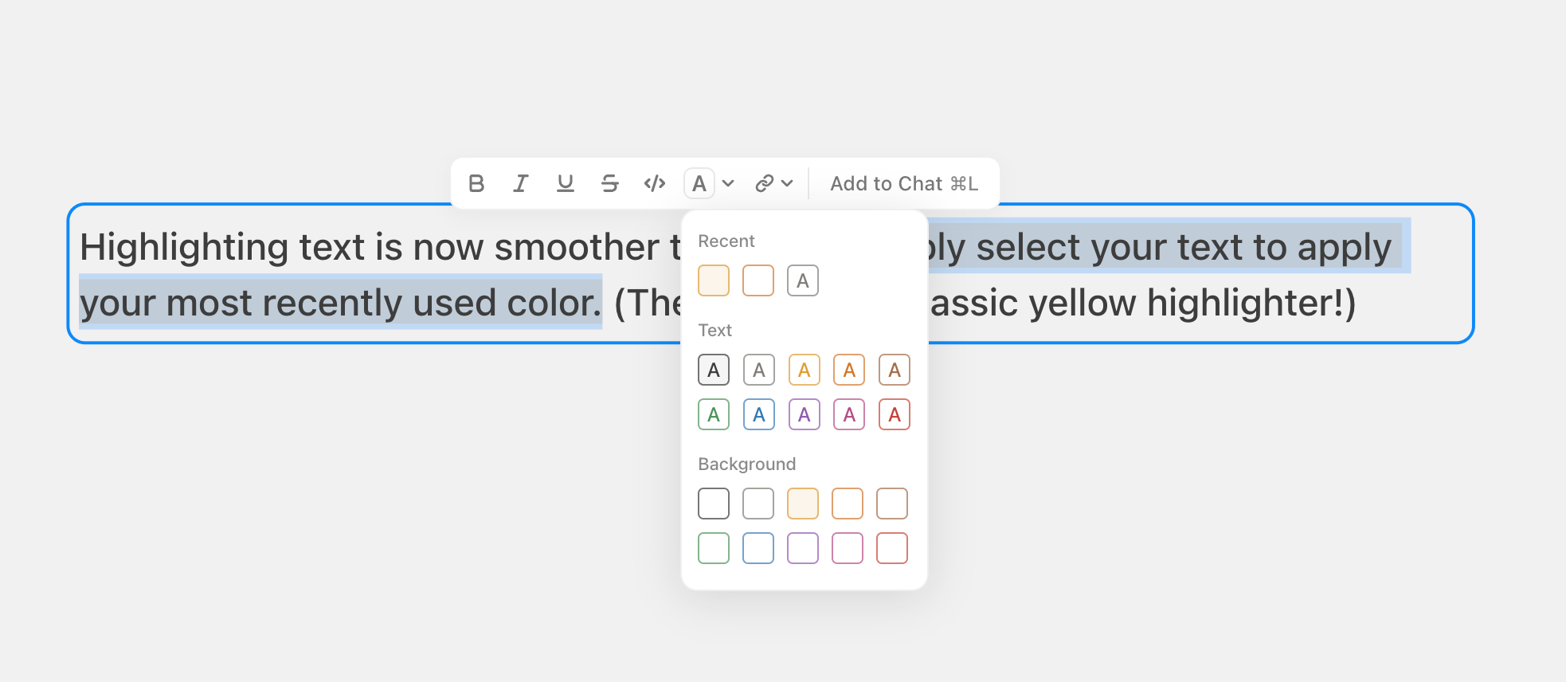Image resolution: width=1566 pixels, height=682 pixels.
Task: Click inside the highlighted text block
Action: pyautogui.click(x=319, y=301)
